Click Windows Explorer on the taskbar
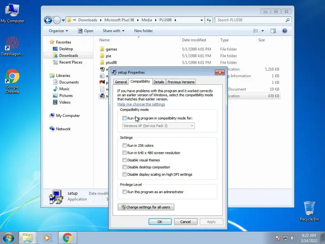The width and height of the screenshot is (325, 244). (27, 238)
